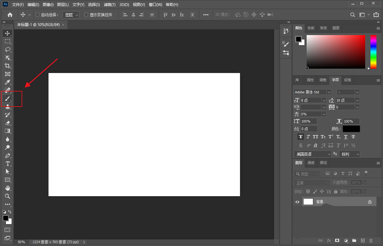This screenshot has height=246, width=383.
Task: Expand the 美国英语 language dropdown
Action: pyautogui.click(x=312, y=154)
